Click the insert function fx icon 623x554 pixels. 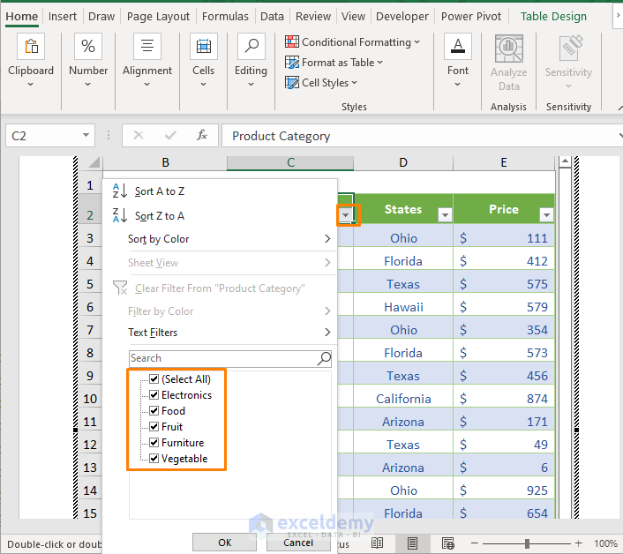202,136
